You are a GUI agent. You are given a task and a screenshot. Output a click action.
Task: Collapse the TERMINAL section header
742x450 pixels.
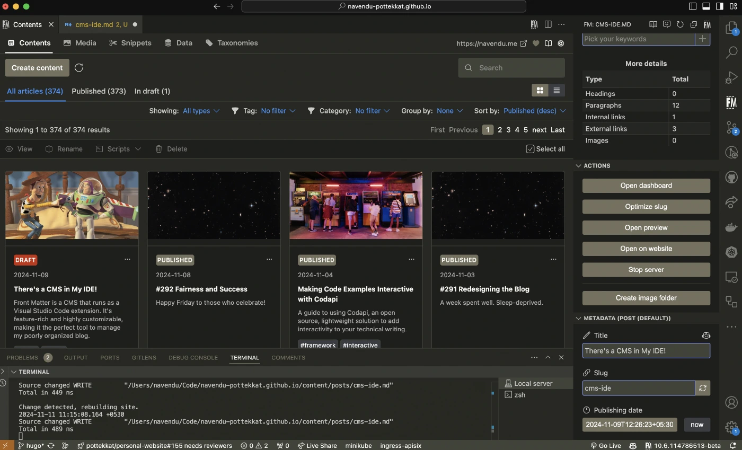34,372
